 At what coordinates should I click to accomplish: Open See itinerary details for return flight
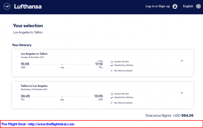pyautogui.click(x=123, y=103)
